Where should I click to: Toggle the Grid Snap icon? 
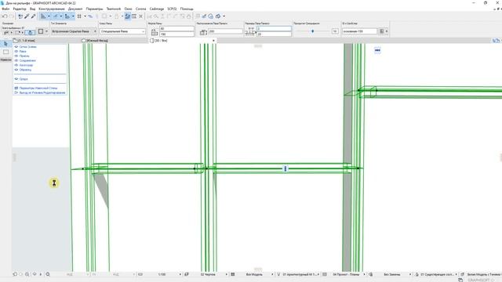click(x=79, y=16)
